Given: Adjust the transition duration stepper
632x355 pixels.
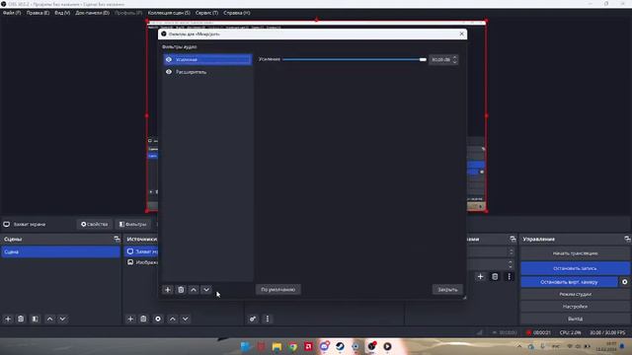Looking at the screenshot, I should (x=511, y=264).
